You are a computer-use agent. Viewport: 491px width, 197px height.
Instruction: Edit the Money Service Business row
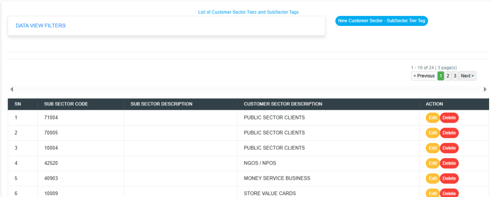[433, 178]
